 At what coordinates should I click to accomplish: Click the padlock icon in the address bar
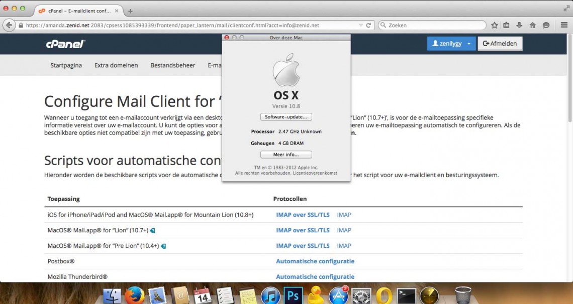click(x=21, y=26)
